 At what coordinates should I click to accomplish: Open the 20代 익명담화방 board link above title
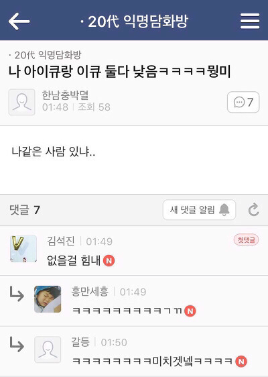tap(45, 55)
